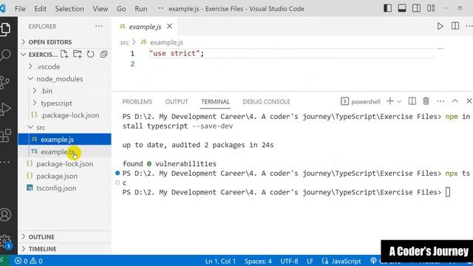Maximize the panel size with chevron up
This screenshot has width=473, height=266.
pyautogui.click(x=455, y=101)
